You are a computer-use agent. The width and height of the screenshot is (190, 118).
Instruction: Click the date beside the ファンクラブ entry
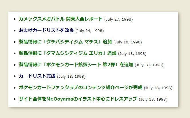(158, 88)
